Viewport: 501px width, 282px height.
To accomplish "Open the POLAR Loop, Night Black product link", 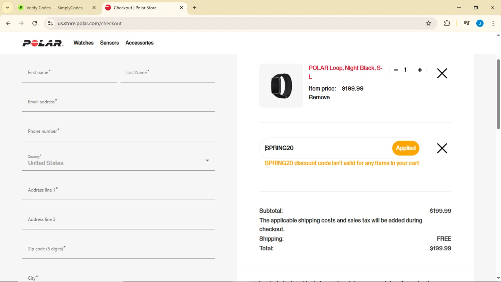I will click(x=346, y=72).
